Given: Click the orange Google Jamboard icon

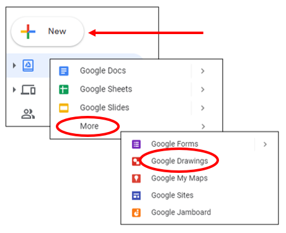Looking at the screenshot, I should coord(136,213).
